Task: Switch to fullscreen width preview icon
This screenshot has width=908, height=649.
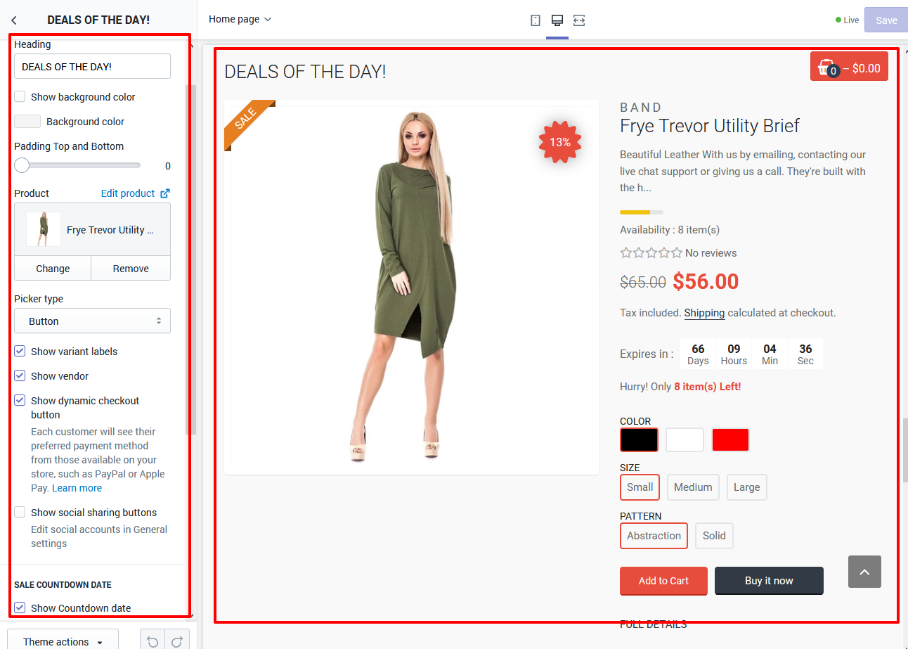Action: click(579, 20)
